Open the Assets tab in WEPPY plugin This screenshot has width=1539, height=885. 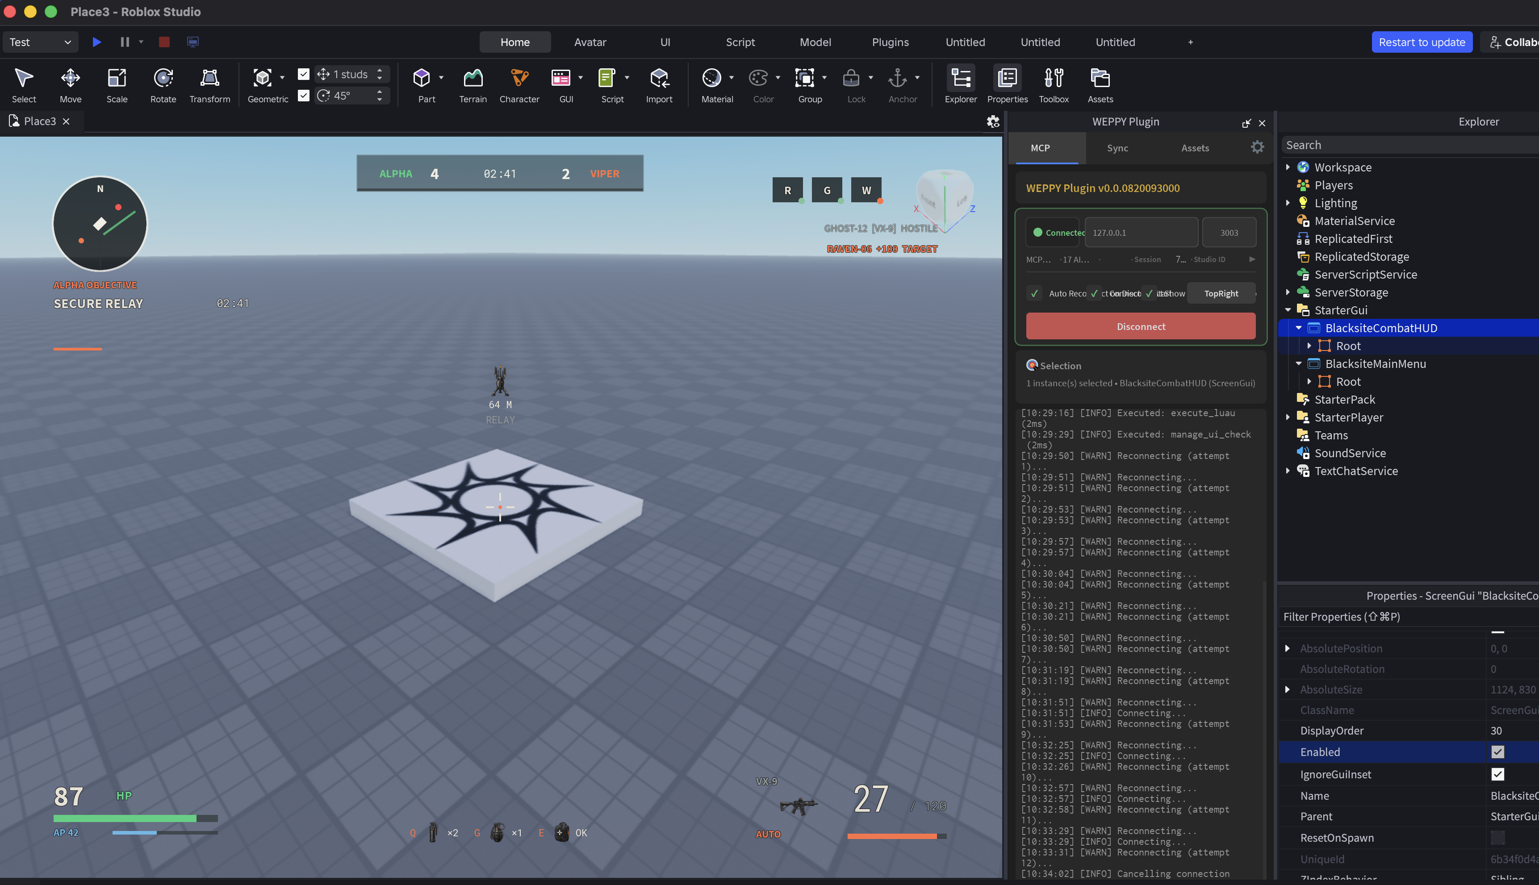[x=1194, y=148]
